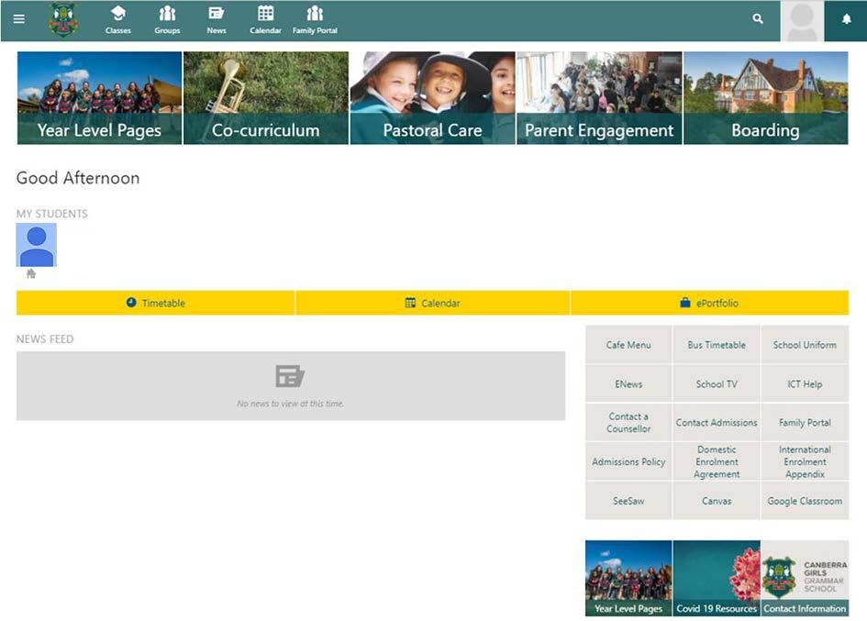Open International Enrolment Appendix tile

(805, 461)
